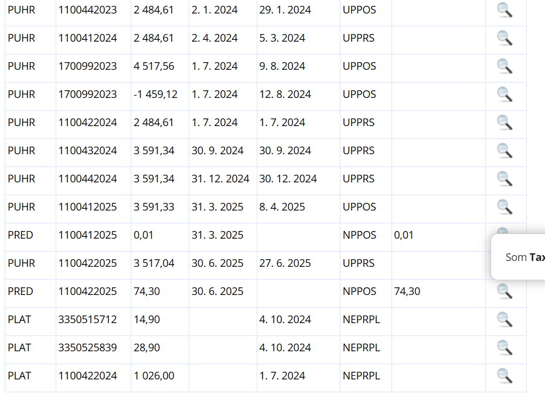The height and width of the screenshot is (414, 545).
Task: View details of PRED 74,30 entry
Action: 505,291
